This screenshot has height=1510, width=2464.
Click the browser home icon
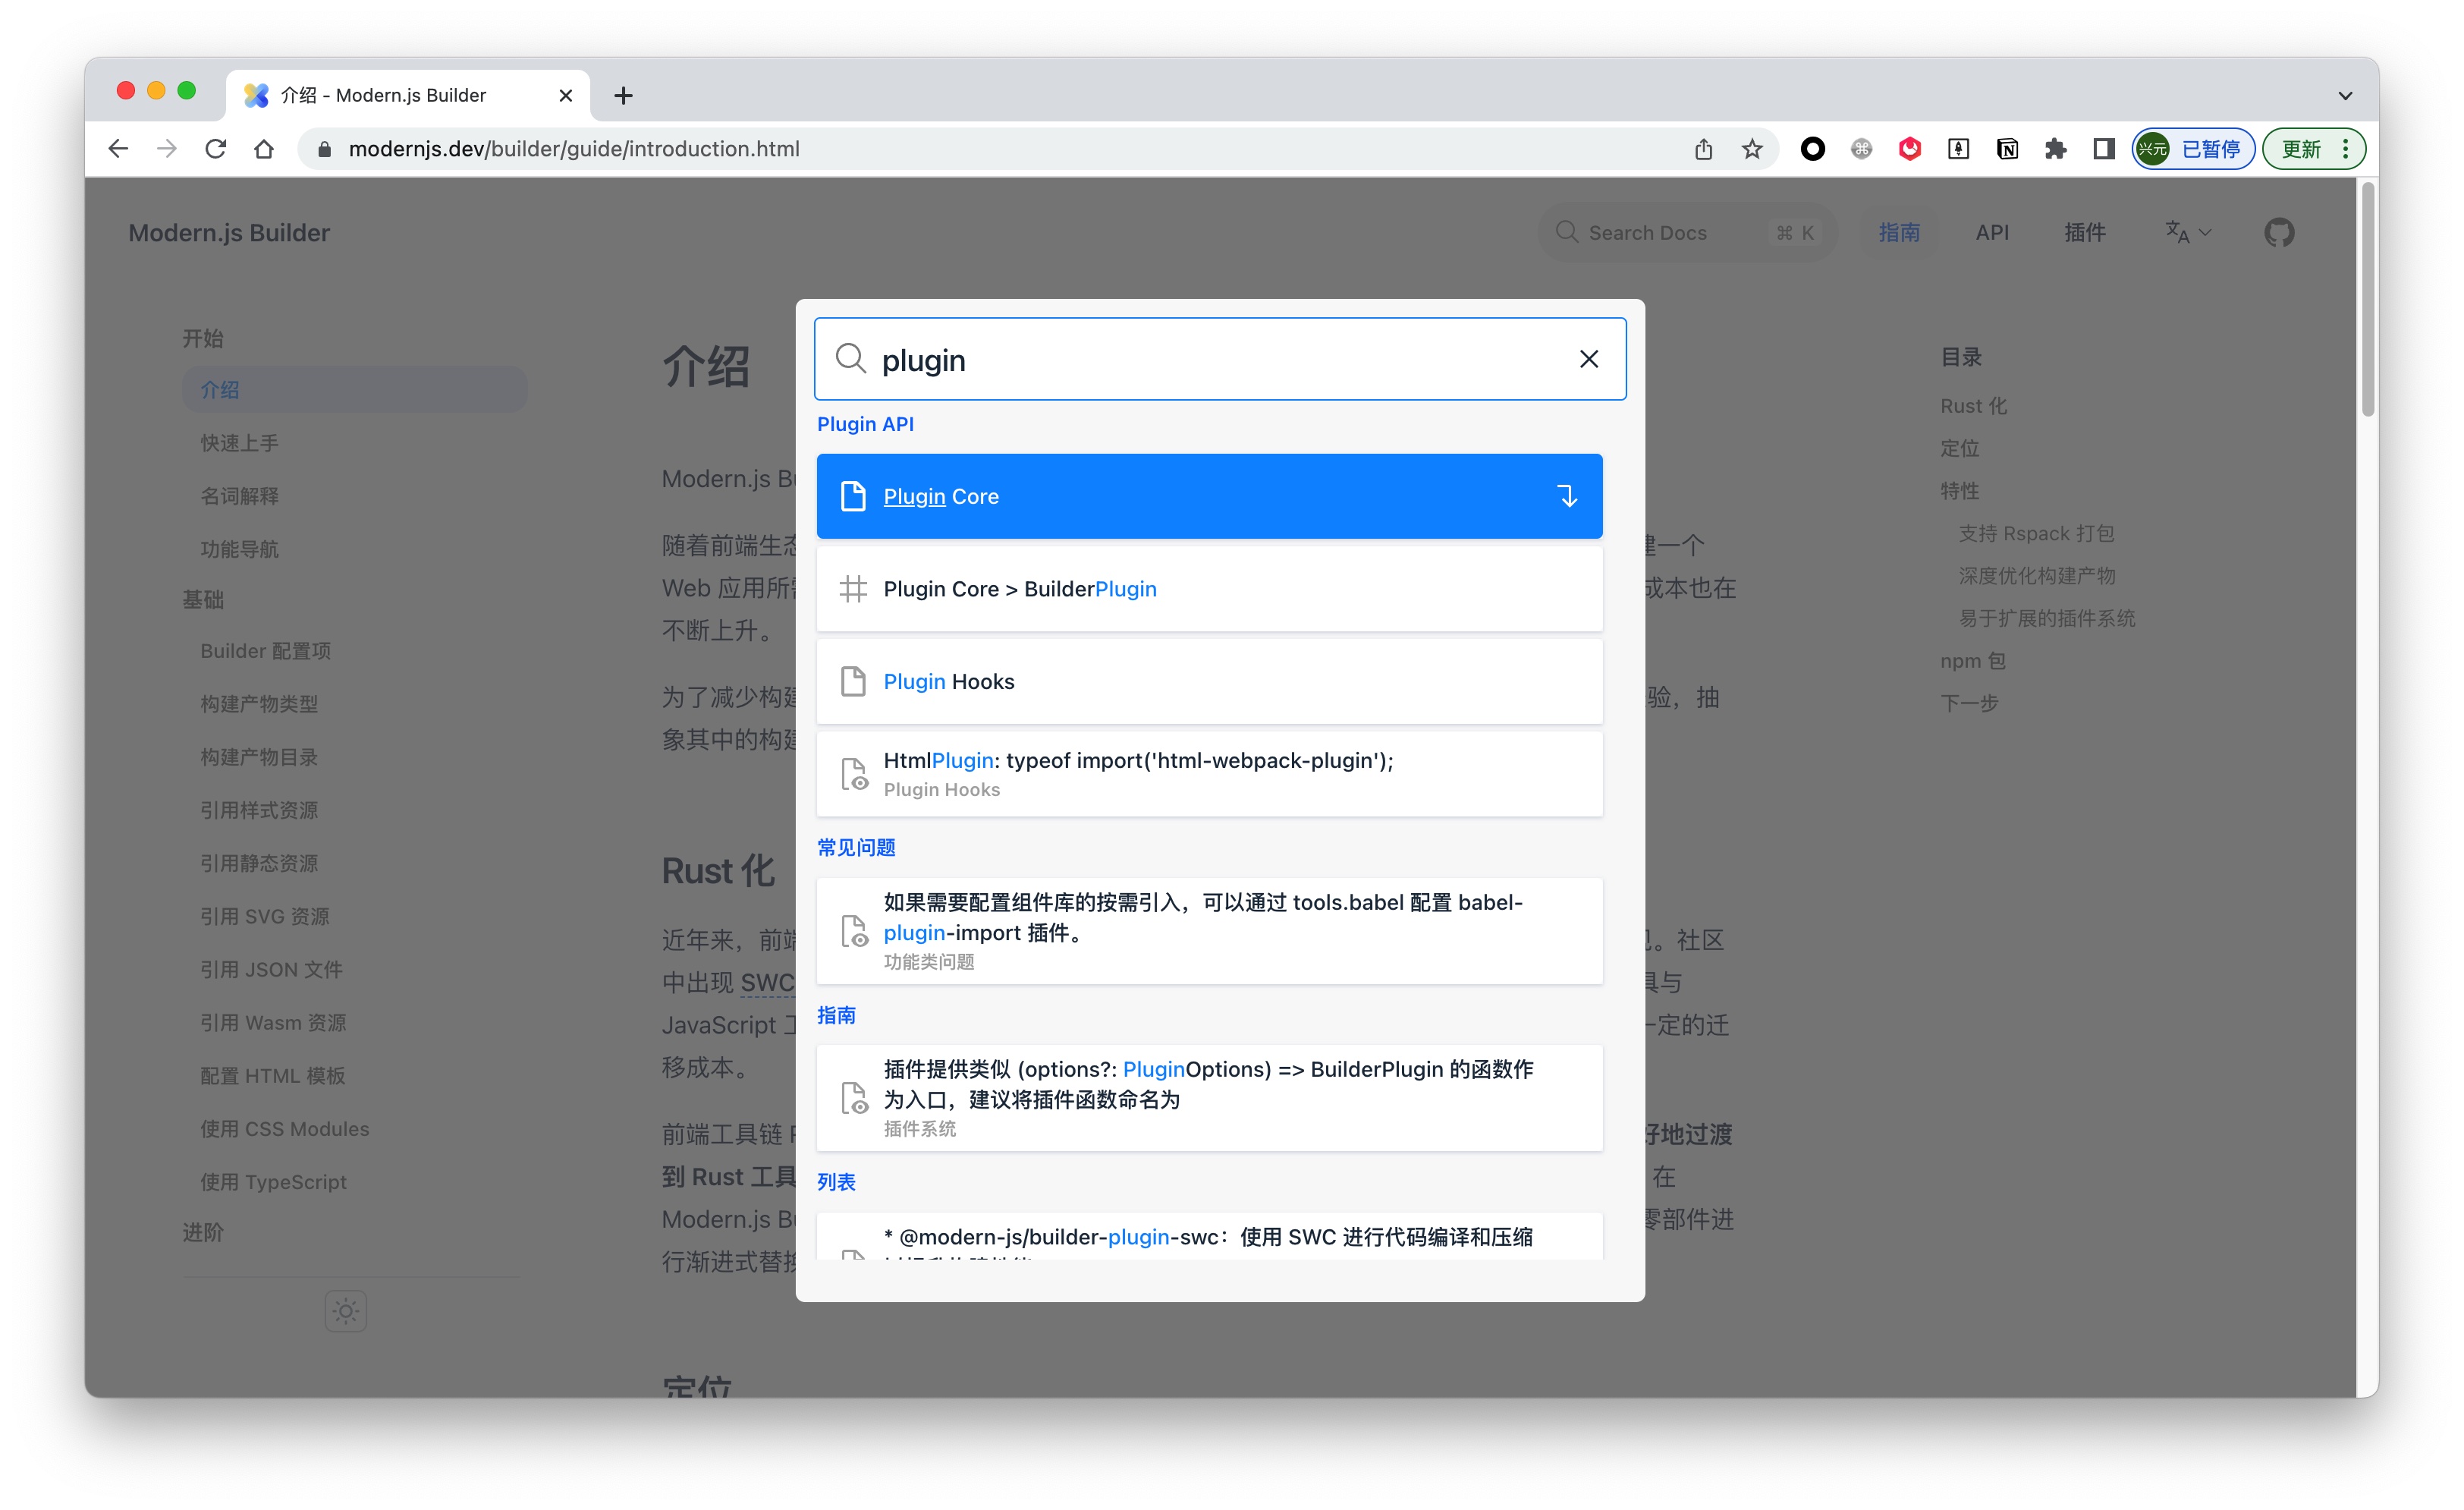pyautogui.click(x=264, y=149)
